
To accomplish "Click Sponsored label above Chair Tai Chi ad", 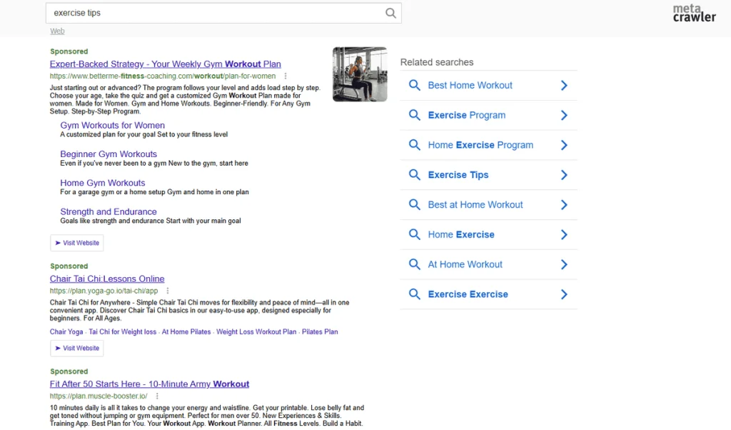I will coord(69,266).
